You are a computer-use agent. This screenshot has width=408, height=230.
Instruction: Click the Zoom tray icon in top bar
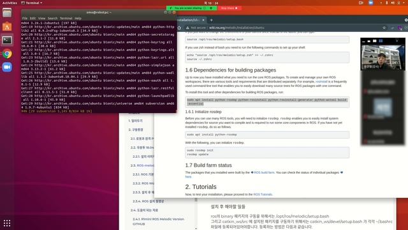[x=371, y=3]
